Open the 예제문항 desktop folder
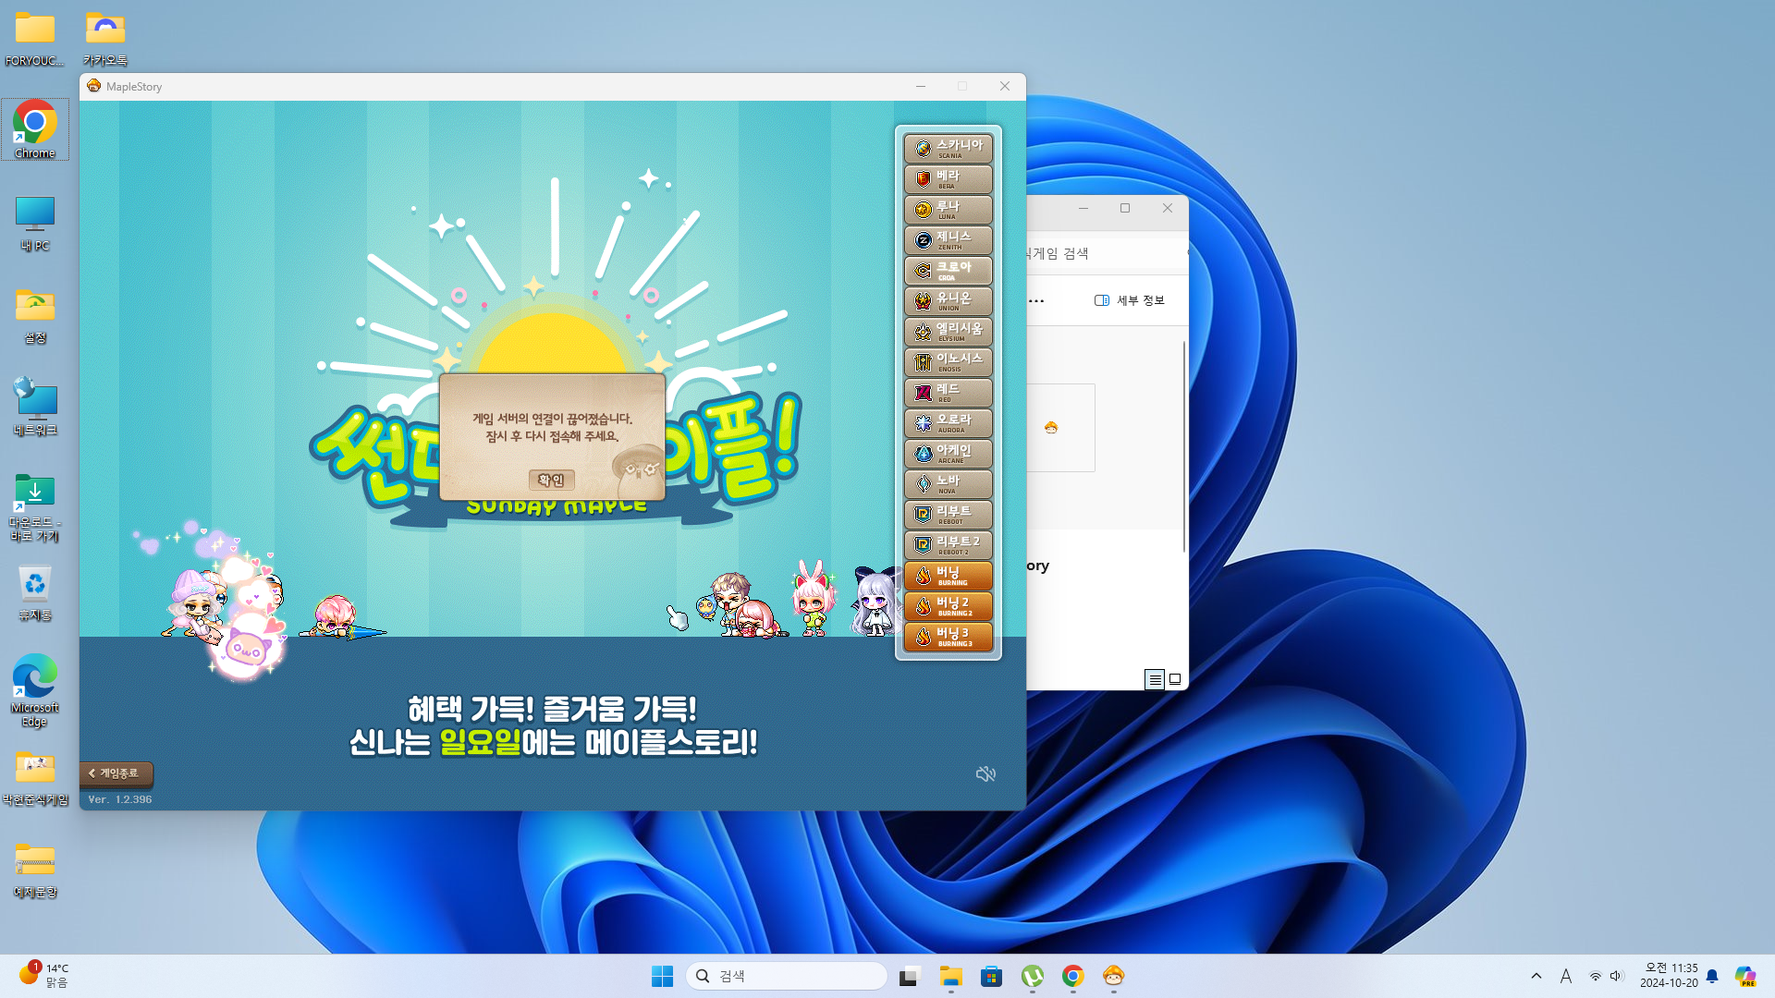This screenshot has width=1775, height=998. tap(35, 870)
